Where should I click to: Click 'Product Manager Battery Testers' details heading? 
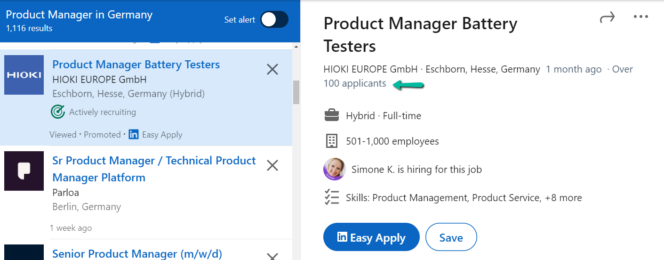coord(420,35)
